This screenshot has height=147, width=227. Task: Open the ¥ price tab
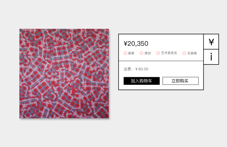pyautogui.click(x=211, y=42)
